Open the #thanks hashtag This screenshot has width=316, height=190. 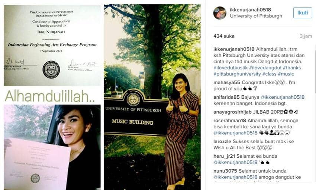point(292,68)
